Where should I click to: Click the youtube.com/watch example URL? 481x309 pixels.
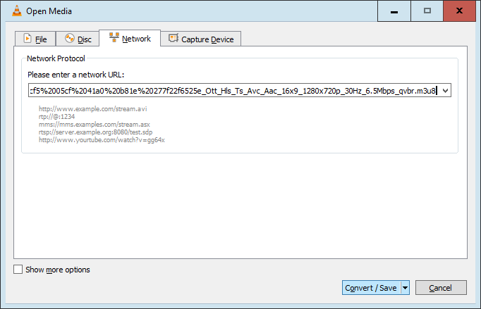[102, 140]
